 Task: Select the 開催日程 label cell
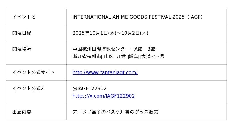click(x=22, y=33)
